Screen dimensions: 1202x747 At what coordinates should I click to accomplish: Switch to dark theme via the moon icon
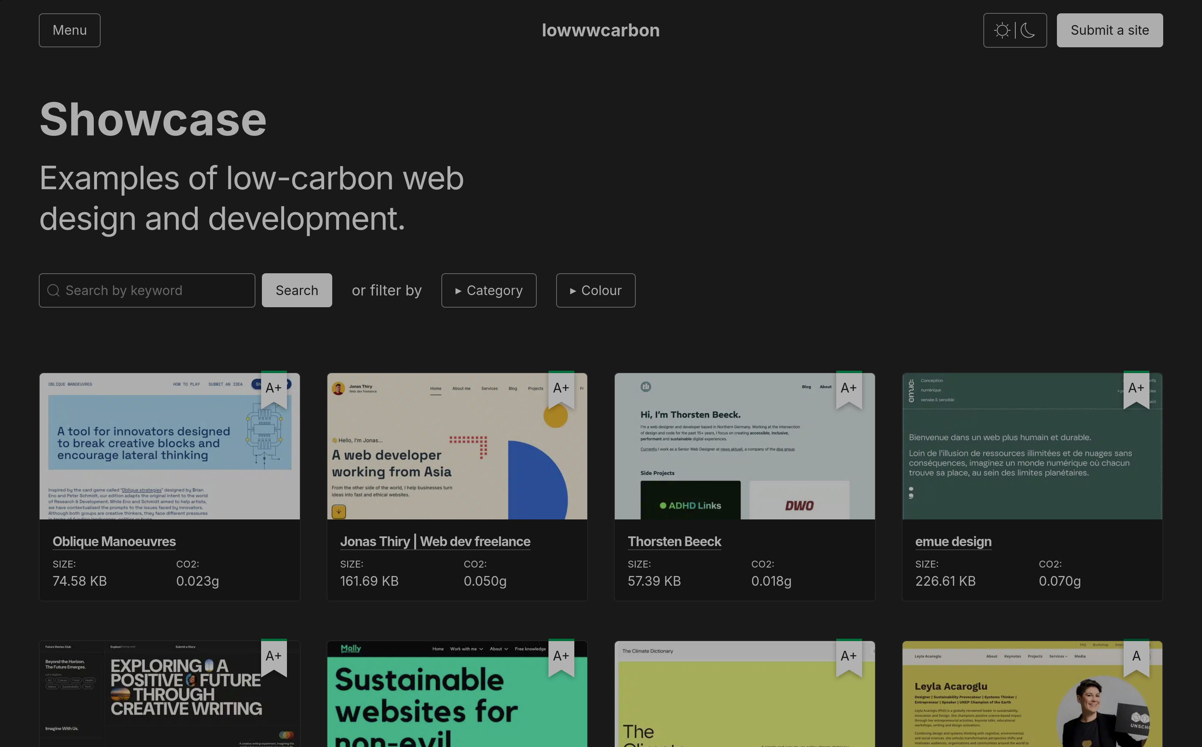tap(1029, 30)
